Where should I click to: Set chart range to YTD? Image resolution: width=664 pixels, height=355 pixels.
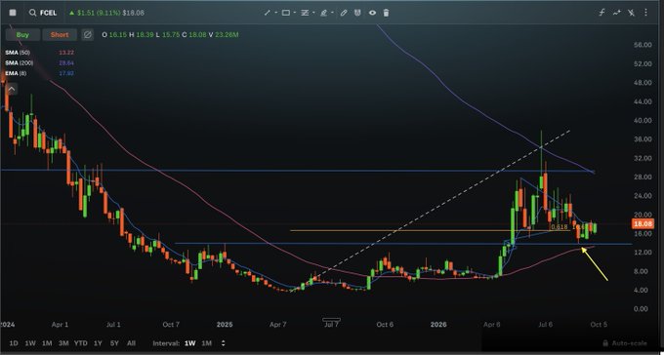(80, 343)
